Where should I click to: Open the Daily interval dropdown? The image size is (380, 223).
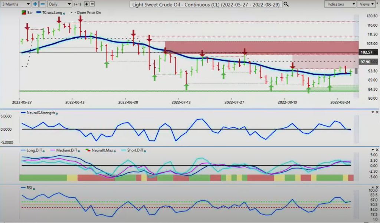point(59,4)
